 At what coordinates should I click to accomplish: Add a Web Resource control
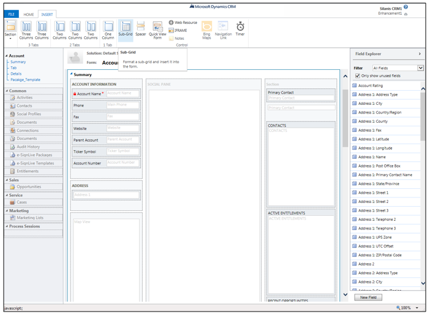pyautogui.click(x=183, y=23)
